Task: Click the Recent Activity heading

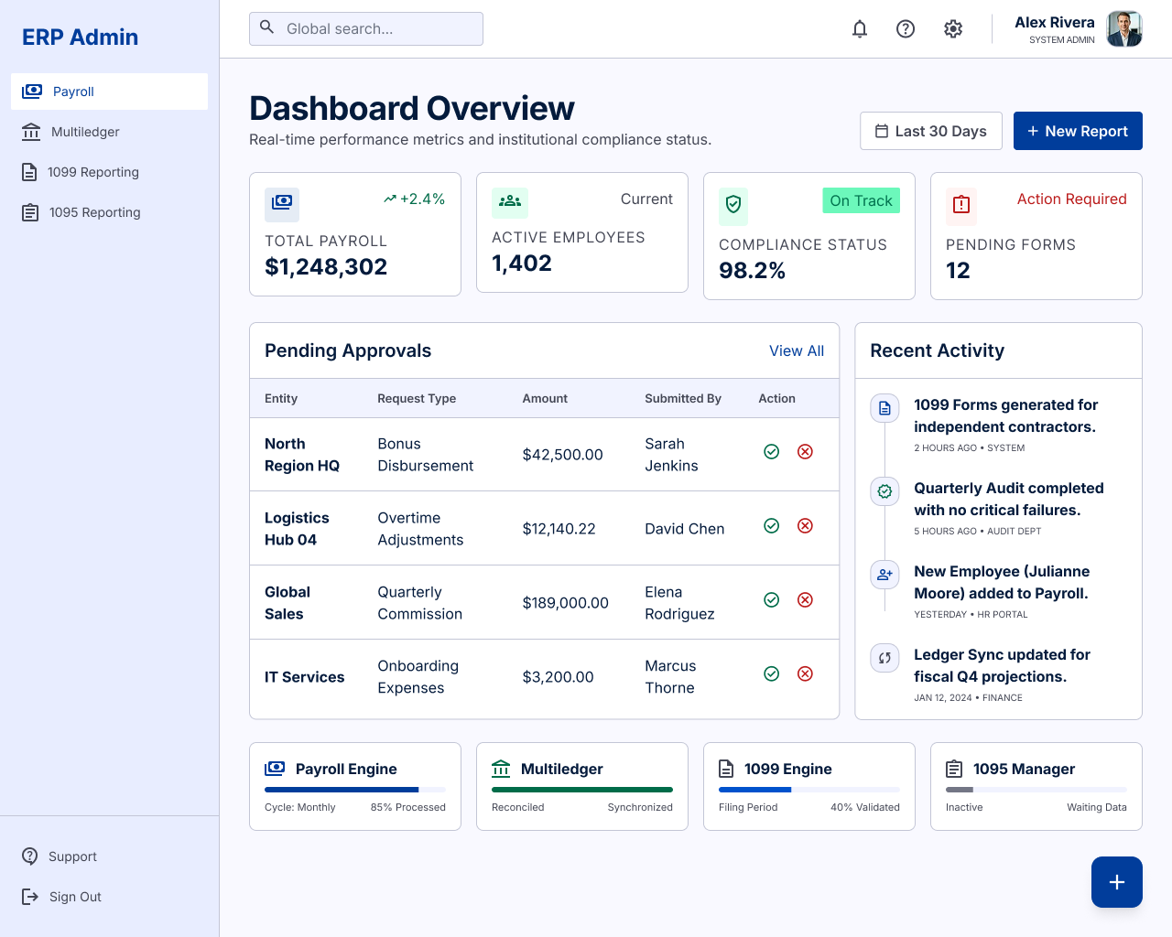Action: (938, 350)
